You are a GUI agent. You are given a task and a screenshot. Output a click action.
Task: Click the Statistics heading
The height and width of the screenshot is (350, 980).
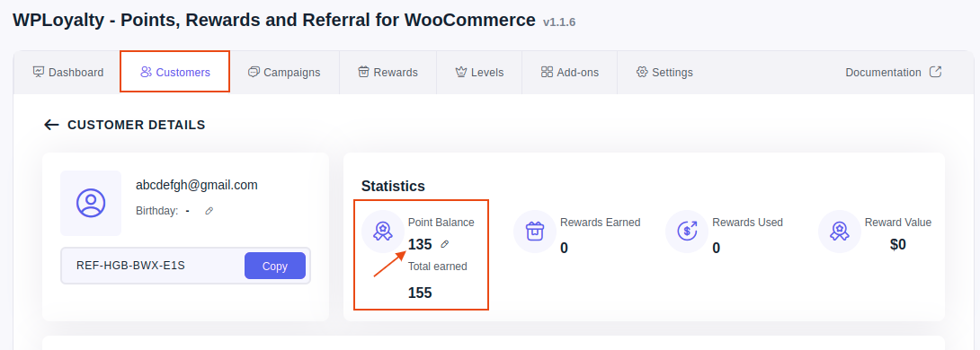pos(393,186)
